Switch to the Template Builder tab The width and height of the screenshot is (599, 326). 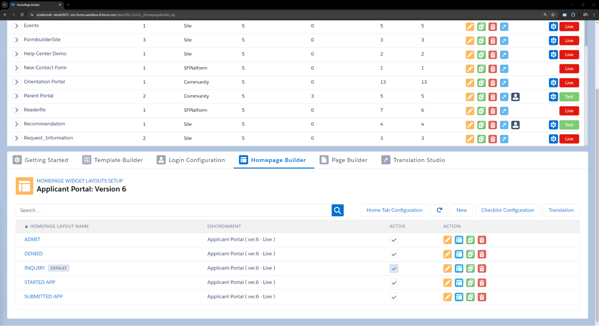112,160
